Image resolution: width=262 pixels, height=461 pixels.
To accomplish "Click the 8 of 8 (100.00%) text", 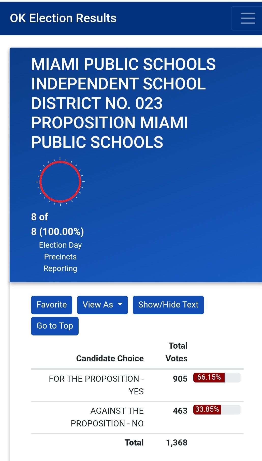I will point(57,224).
